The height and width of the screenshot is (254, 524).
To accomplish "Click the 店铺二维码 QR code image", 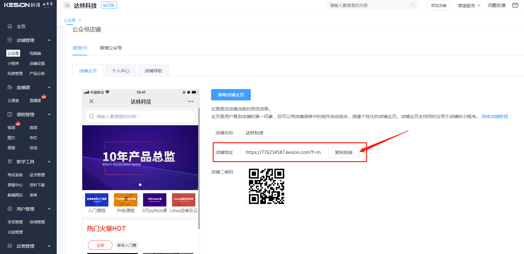I will 266,186.
